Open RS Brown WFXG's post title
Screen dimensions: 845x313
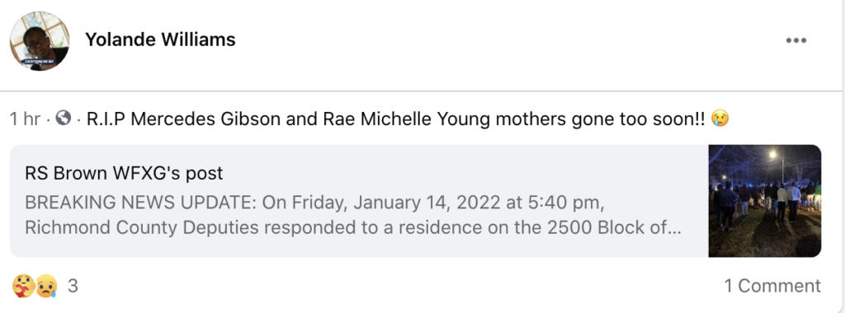pyautogui.click(x=124, y=173)
